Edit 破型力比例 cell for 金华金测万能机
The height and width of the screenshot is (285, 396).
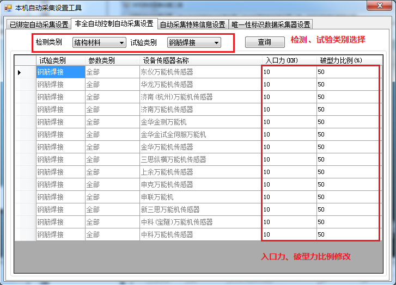coord(348,122)
